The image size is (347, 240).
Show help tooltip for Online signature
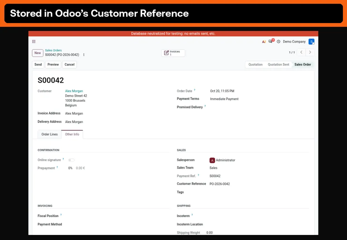pyautogui.click(x=63, y=159)
